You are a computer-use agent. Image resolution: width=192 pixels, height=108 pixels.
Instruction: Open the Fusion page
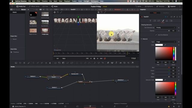pyautogui.click(x=90, y=106)
